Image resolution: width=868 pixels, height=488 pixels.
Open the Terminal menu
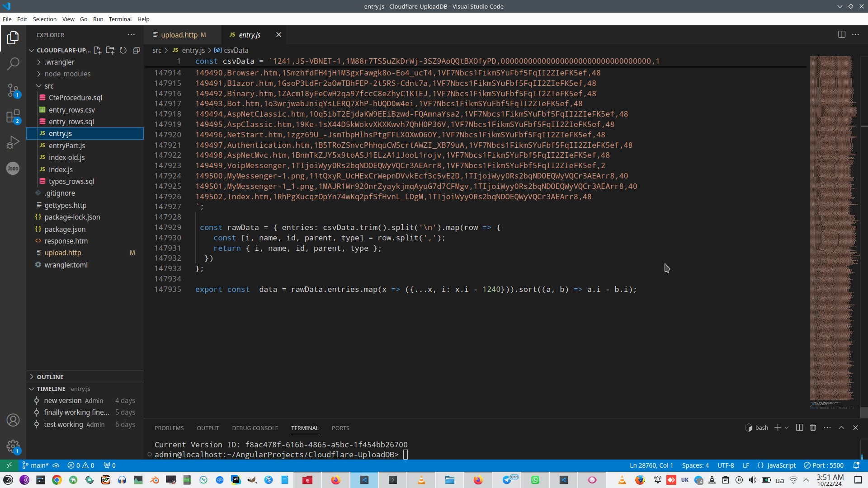[120, 19]
